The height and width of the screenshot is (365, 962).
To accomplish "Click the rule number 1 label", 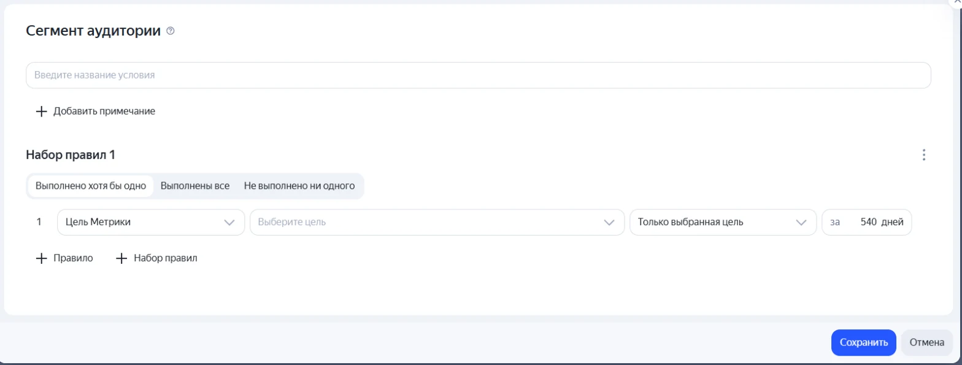I will pyautogui.click(x=39, y=222).
